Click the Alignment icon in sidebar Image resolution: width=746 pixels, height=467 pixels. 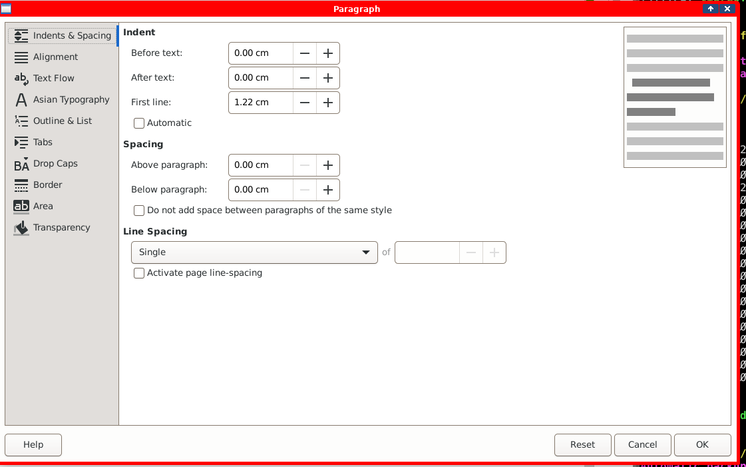click(x=21, y=57)
